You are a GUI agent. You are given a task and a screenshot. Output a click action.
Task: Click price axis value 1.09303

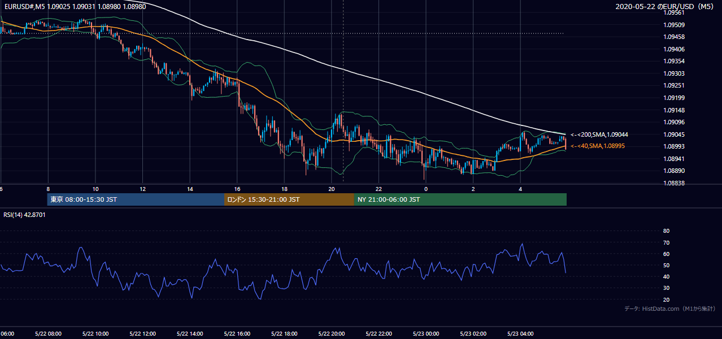pyautogui.click(x=673, y=73)
